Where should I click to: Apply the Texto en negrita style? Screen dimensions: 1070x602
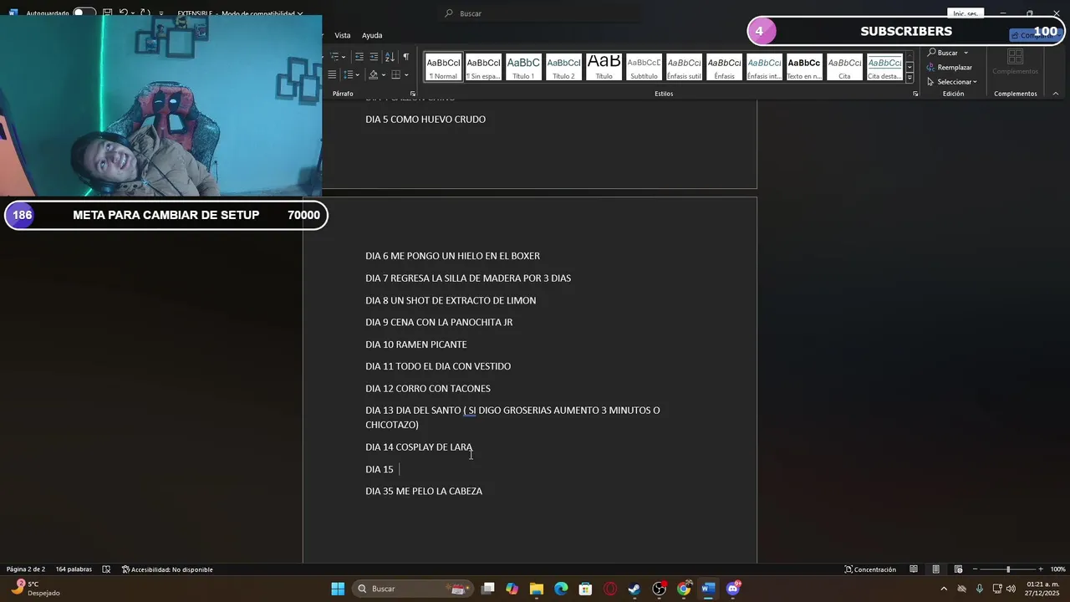coord(804,67)
